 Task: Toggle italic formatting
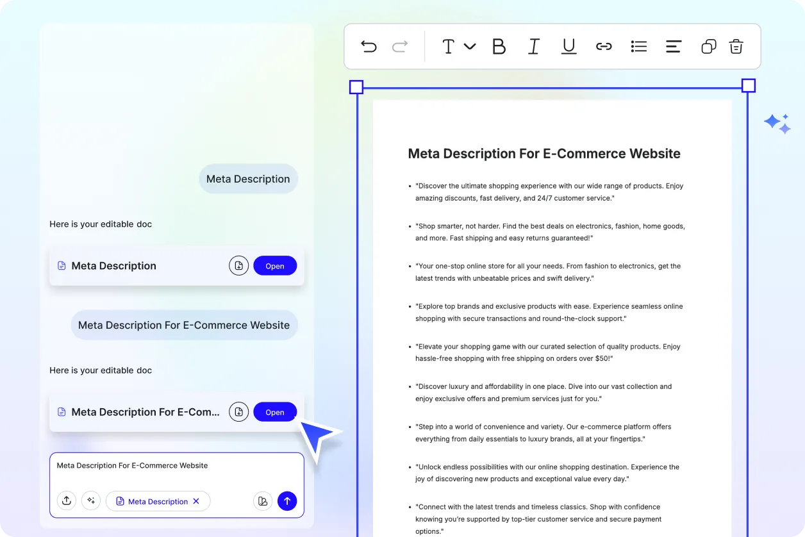533,46
